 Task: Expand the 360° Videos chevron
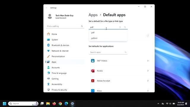click(x=148, y=61)
